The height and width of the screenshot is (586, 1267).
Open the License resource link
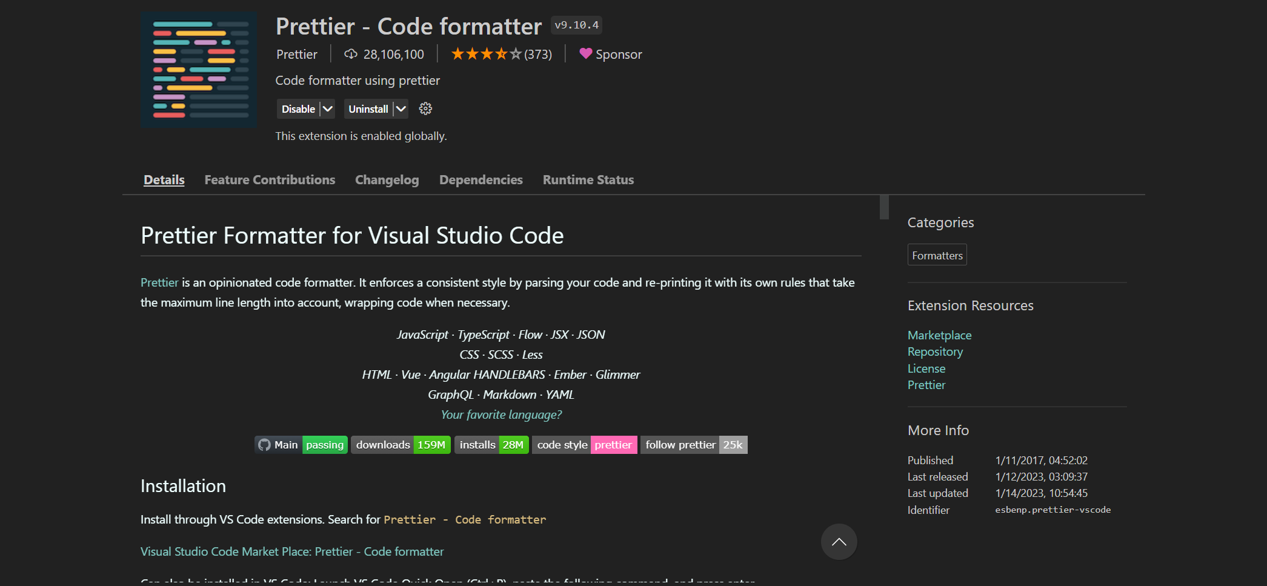[926, 368]
